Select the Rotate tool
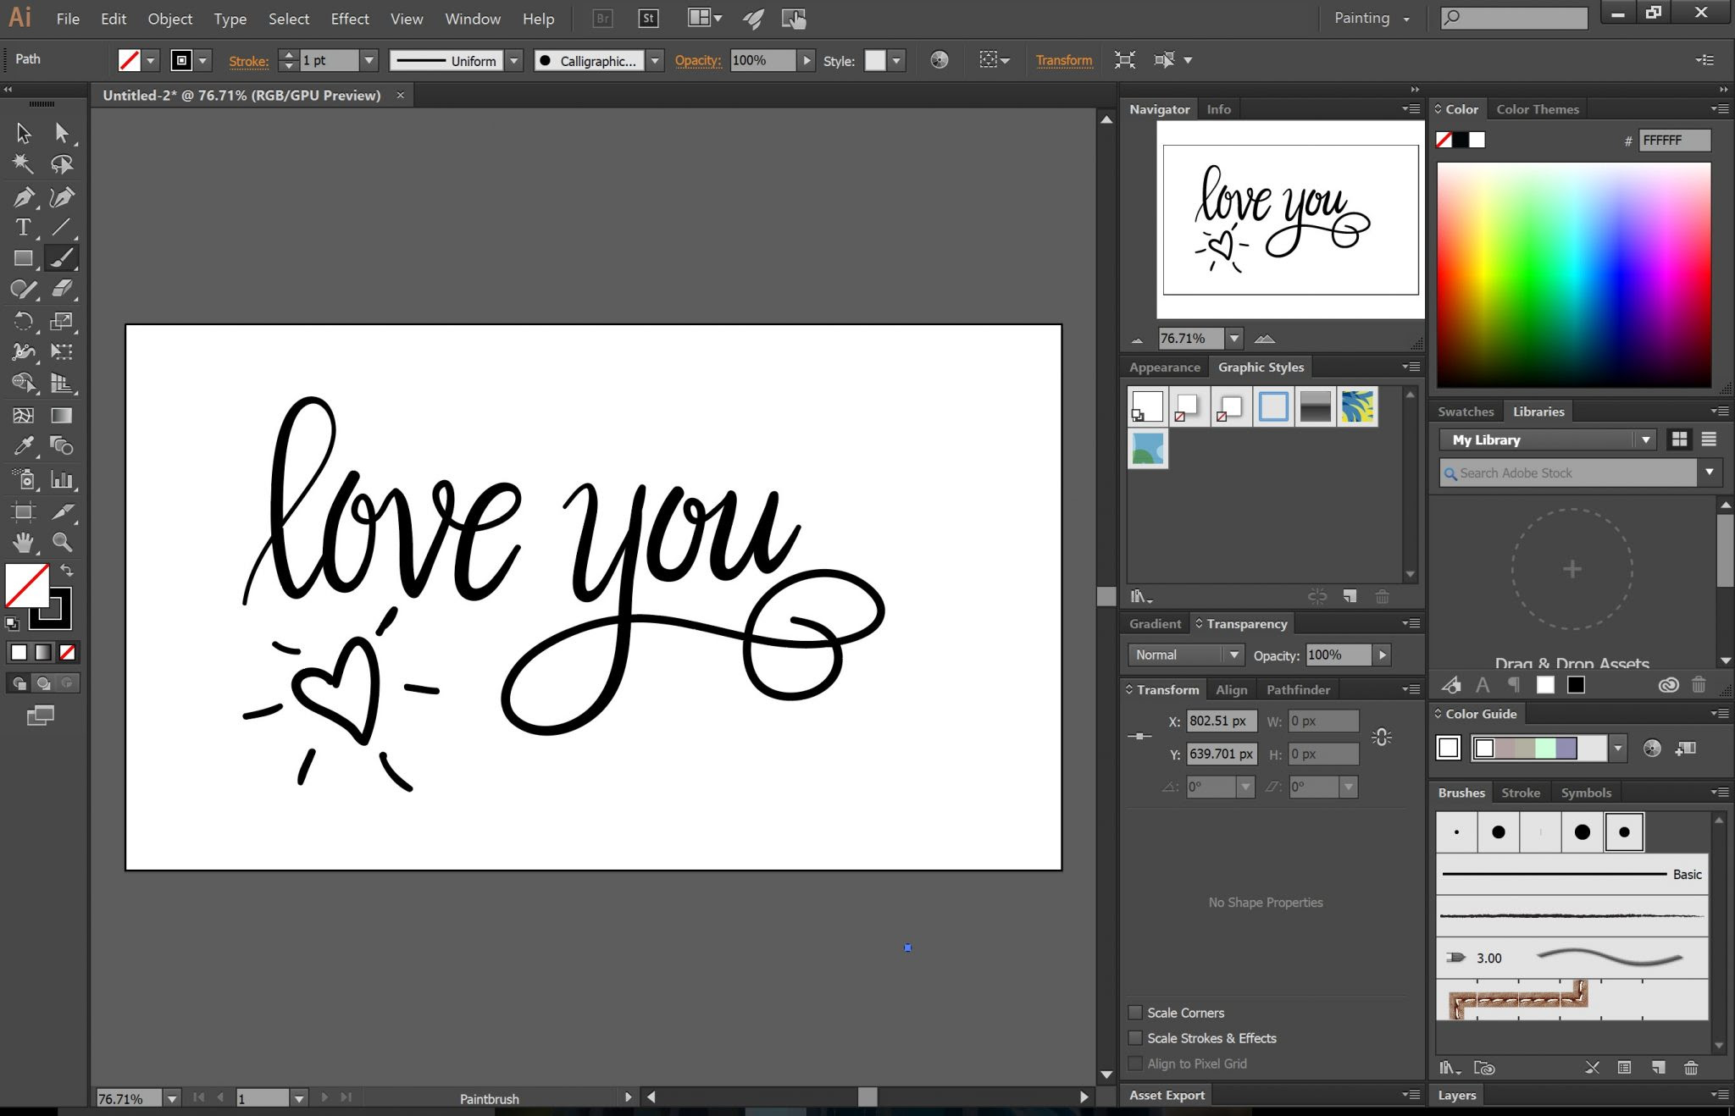The width and height of the screenshot is (1735, 1116). point(23,321)
